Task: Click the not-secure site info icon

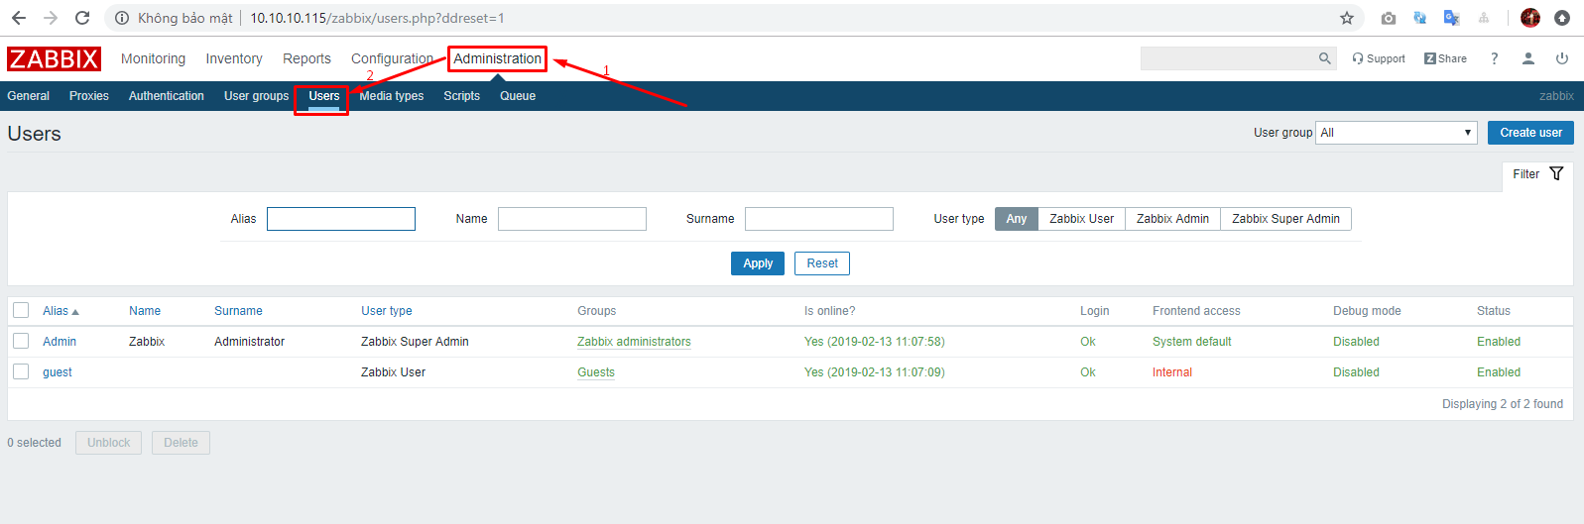Action: tap(122, 18)
